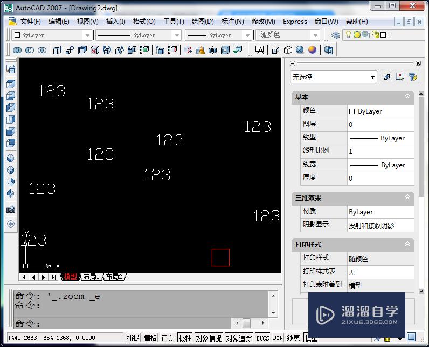Toggle 栅格 grid display
Screen dimensions: 429x347
[x=150, y=338]
